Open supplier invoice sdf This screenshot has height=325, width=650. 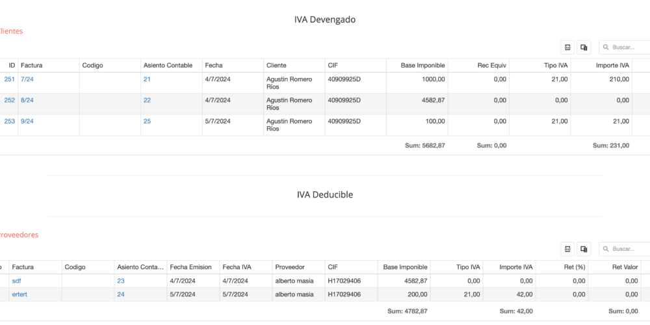pos(17,281)
